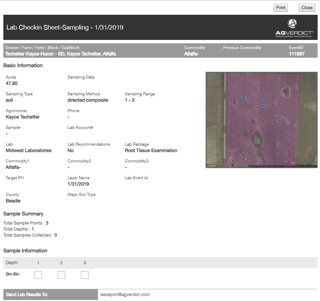Check sample 1 collected checkbox for depth 0in-8in

pyautogui.click(x=38, y=274)
